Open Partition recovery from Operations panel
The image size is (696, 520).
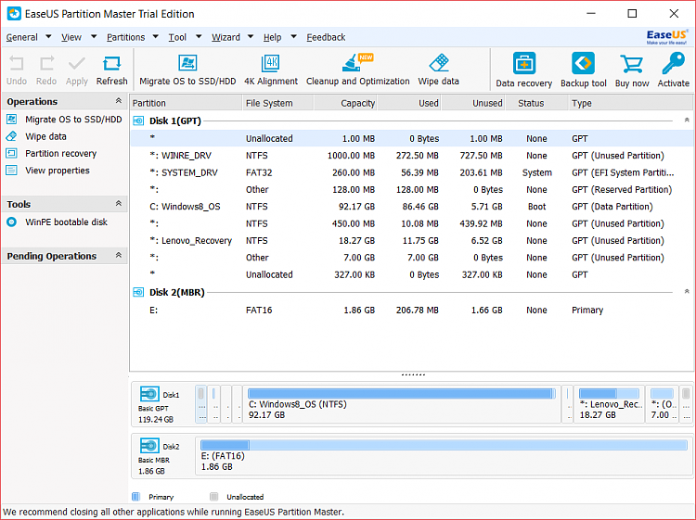click(61, 153)
